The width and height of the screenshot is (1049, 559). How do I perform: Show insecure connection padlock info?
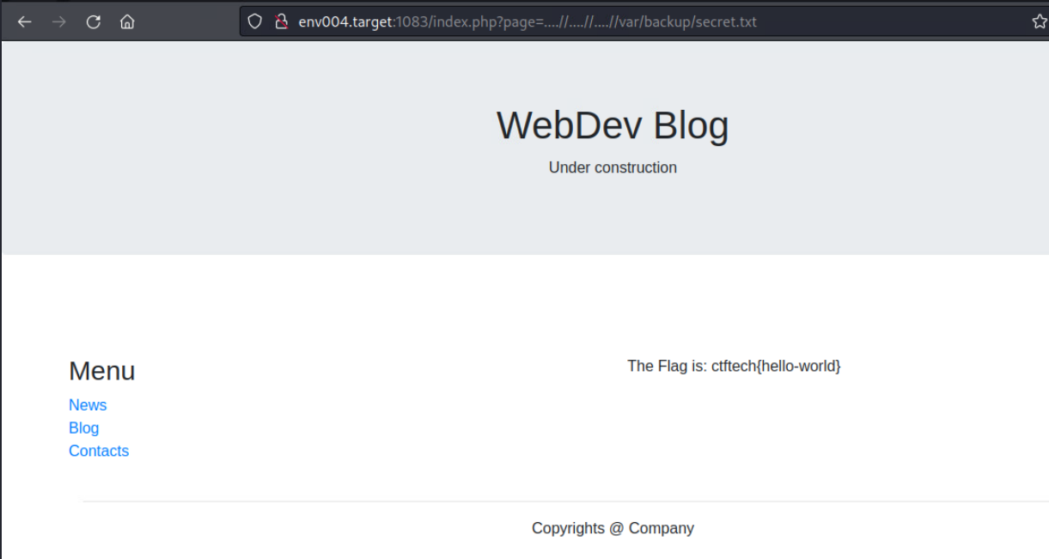(x=280, y=22)
